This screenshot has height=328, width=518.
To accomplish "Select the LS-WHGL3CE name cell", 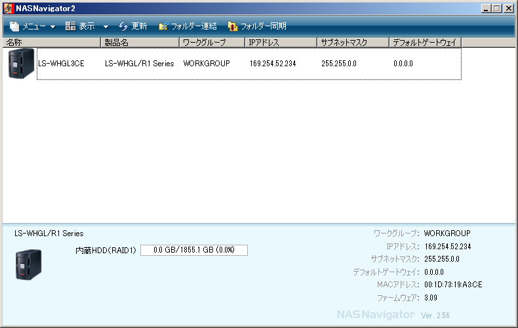I will coord(61,64).
